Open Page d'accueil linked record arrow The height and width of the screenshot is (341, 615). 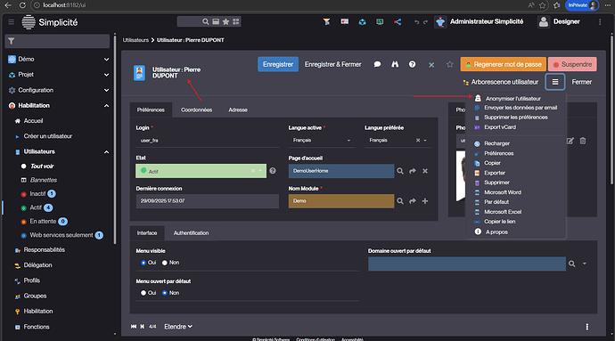click(413, 171)
